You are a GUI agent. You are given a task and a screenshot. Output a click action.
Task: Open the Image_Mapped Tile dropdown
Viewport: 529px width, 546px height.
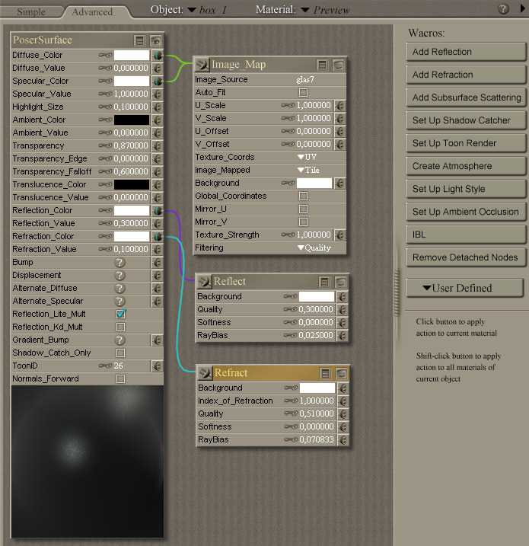click(x=309, y=170)
